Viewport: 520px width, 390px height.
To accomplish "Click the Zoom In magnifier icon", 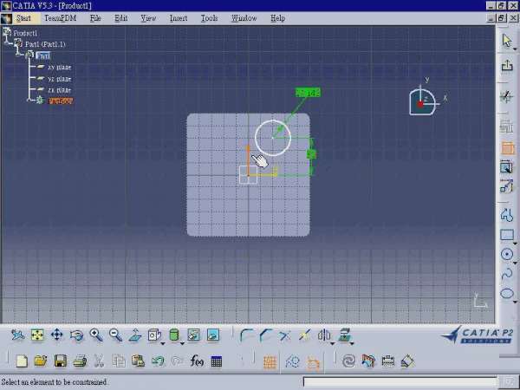I will tap(96, 335).
